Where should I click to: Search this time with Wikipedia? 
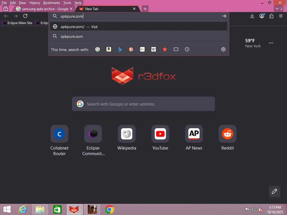click(153, 49)
